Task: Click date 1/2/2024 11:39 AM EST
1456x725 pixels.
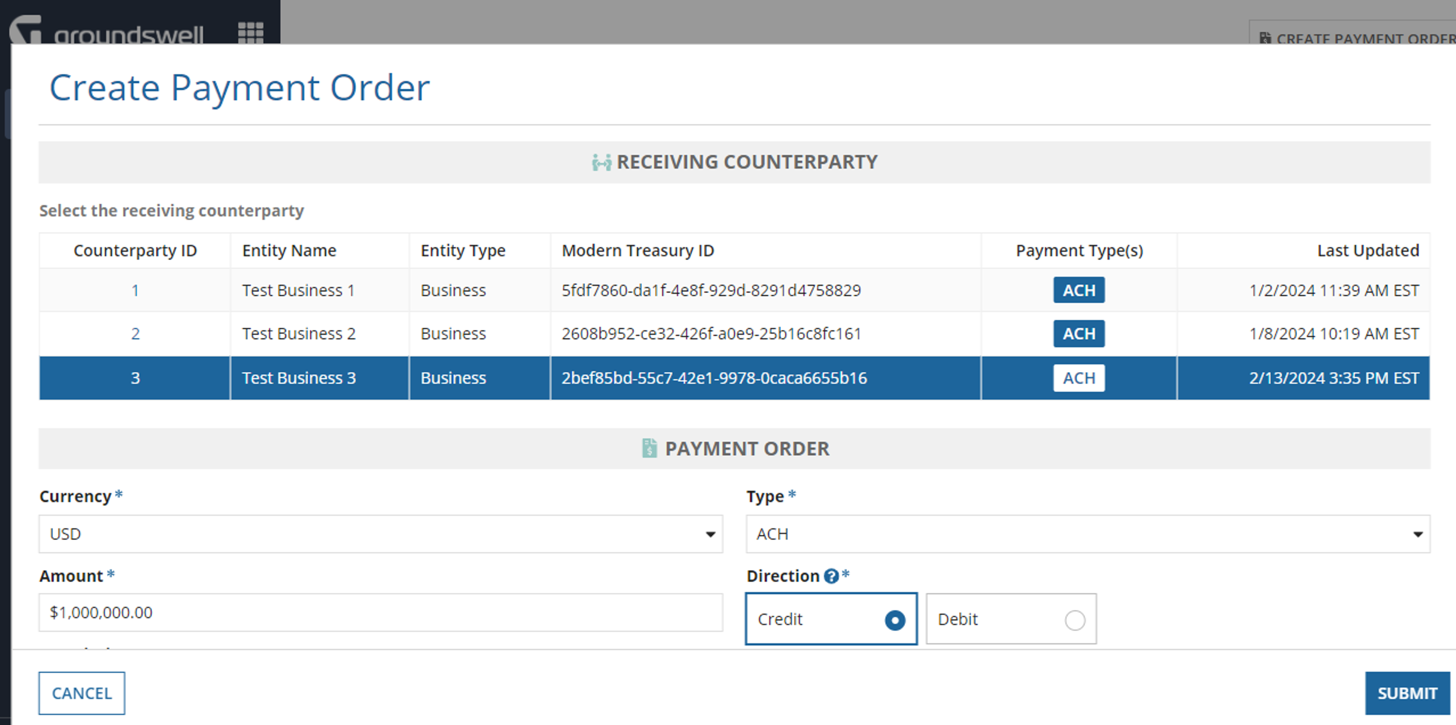Action: 1334,290
